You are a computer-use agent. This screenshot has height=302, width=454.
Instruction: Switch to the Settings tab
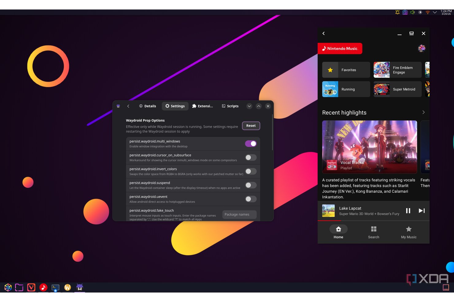175,106
